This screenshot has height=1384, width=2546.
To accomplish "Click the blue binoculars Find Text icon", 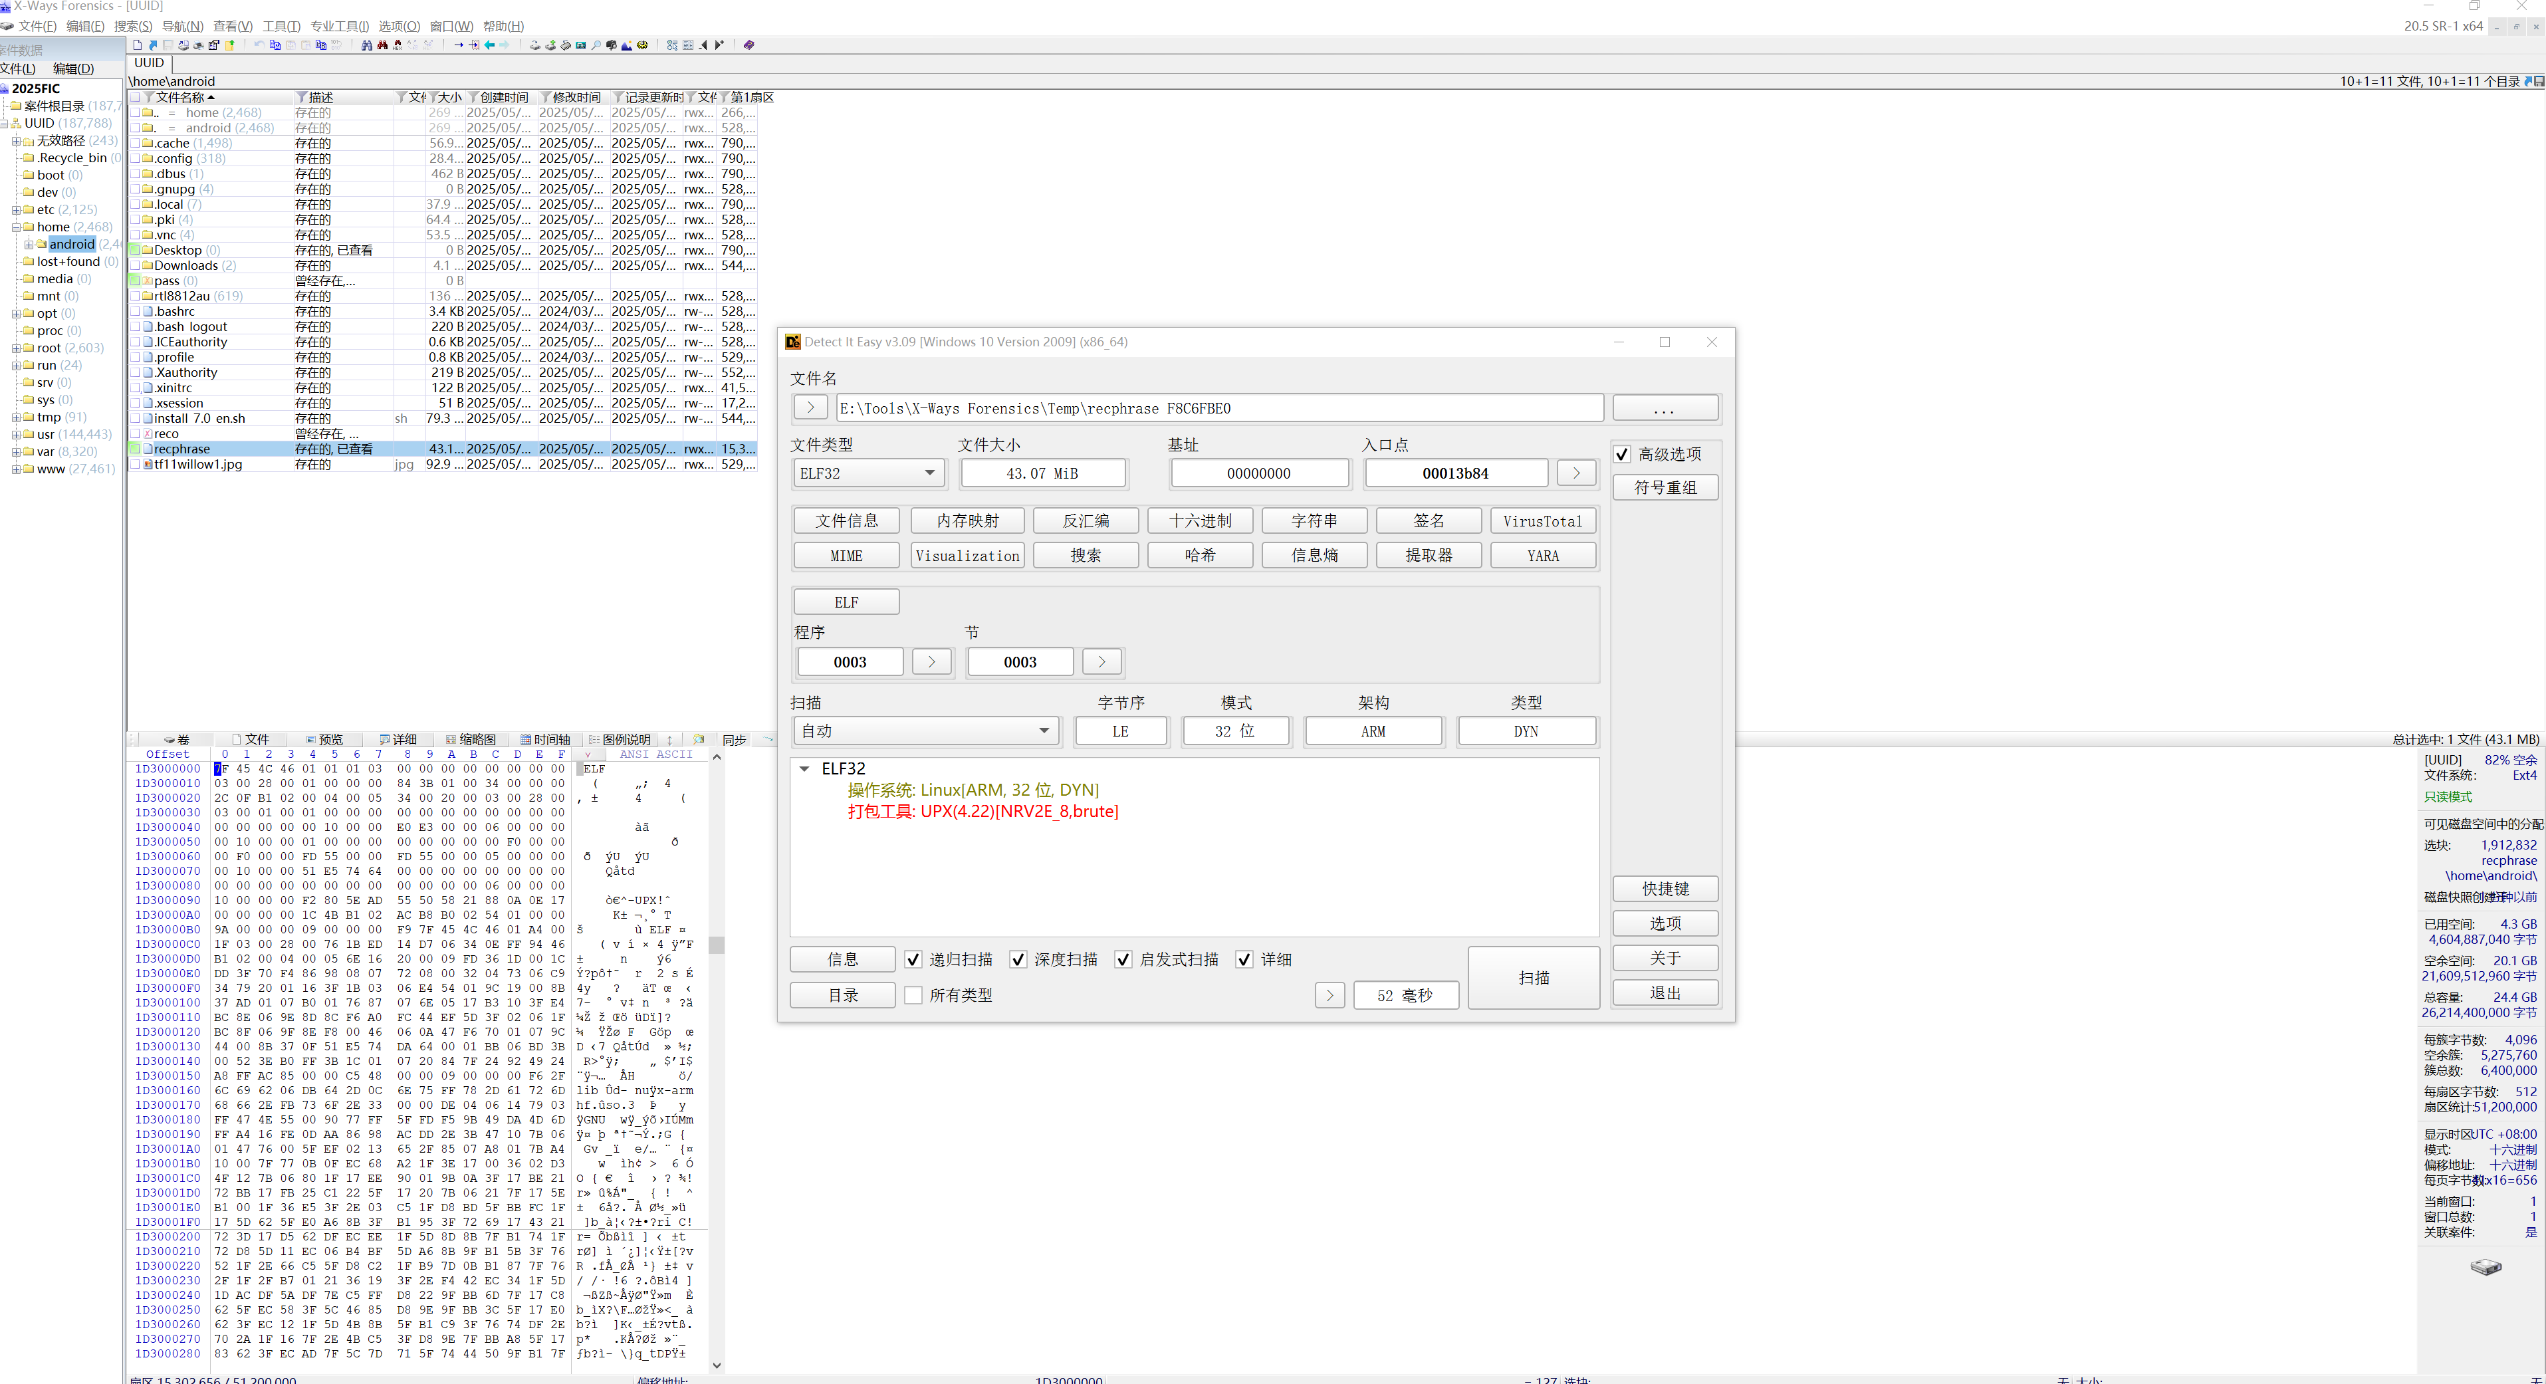I will (367, 45).
